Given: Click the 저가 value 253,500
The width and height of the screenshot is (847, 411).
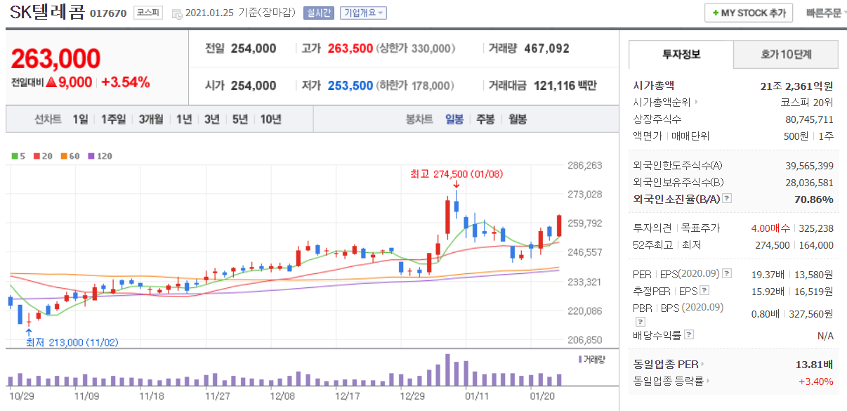Looking at the screenshot, I should pos(350,86).
